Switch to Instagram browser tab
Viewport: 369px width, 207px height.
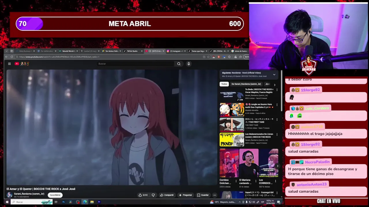click(176, 51)
